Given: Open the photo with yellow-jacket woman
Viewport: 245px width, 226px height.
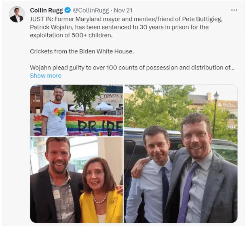Looking at the screenshot, I should click(x=76, y=180).
